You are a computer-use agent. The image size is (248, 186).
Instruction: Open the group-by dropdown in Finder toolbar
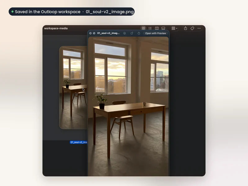[175, 28]
